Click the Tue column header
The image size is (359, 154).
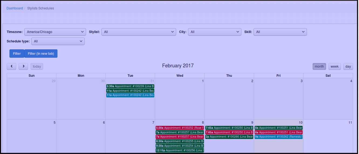(x=130, y=76)
